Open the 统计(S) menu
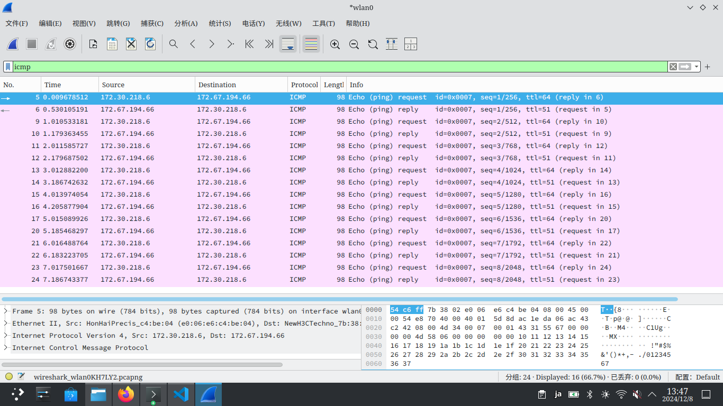This screenshot has height=406, width=723. (x=220, y=23)
